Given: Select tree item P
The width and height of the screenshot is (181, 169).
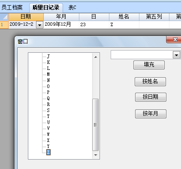Looking at the screenshot, I should pos(48,92).
